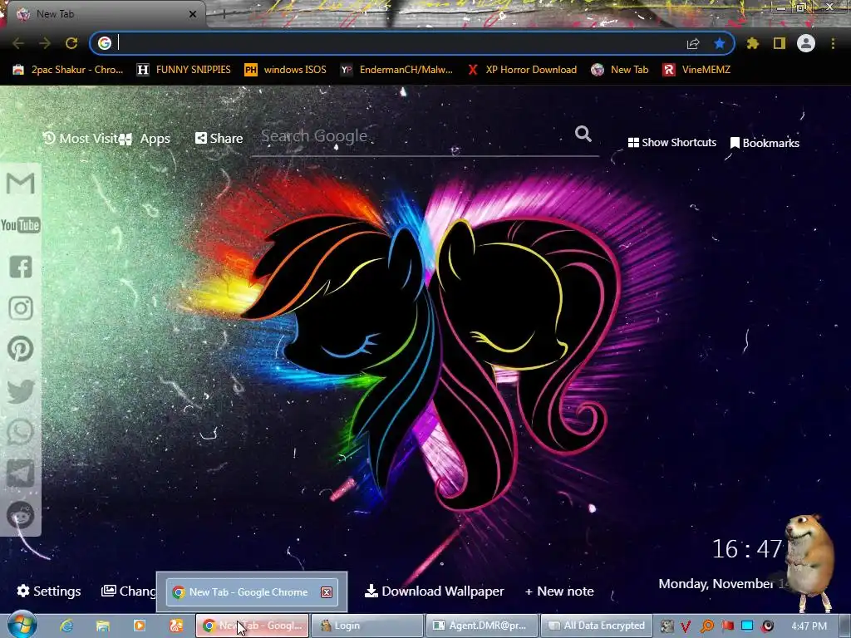
Task: Open VineMEMZ bookmark
Action: pos(697,70)
